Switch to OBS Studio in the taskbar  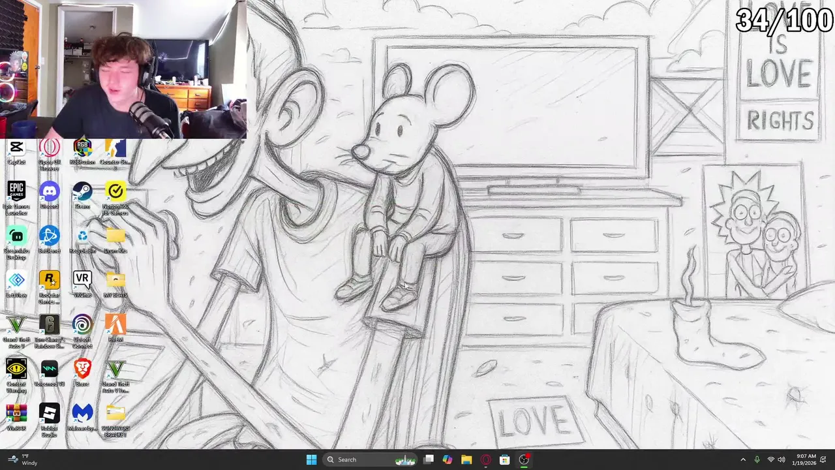(524, 460)
